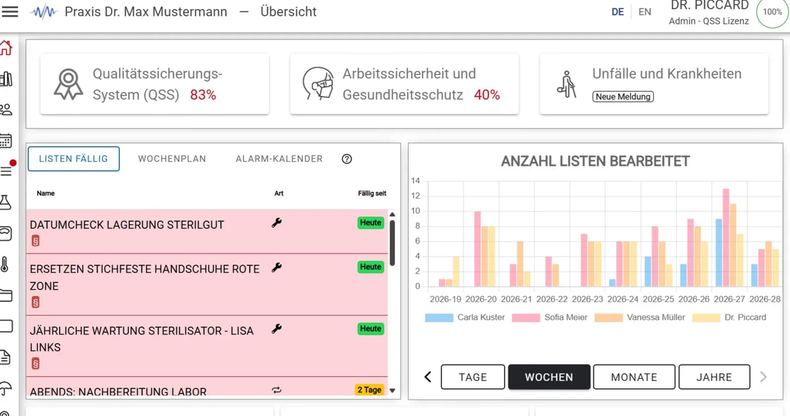Open the calendar sidebar icon

click(x=6, y=141)
